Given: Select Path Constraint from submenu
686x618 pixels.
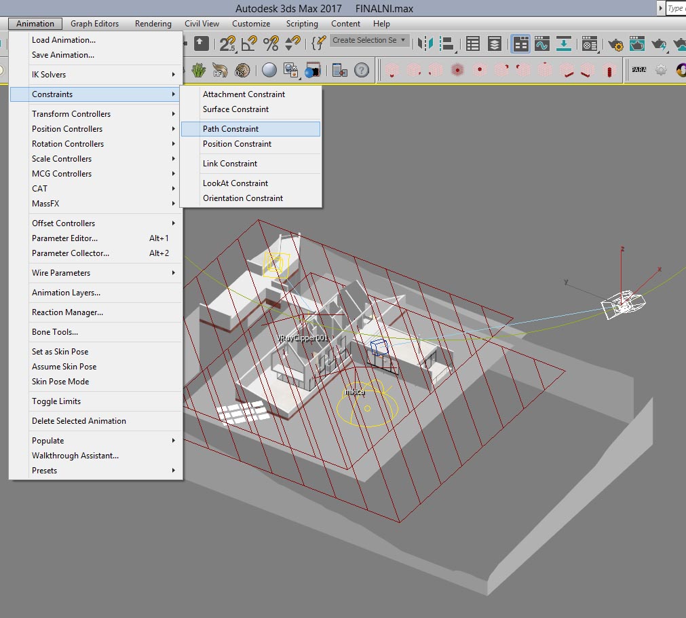Looking at the screenshot, I should 250,129.
